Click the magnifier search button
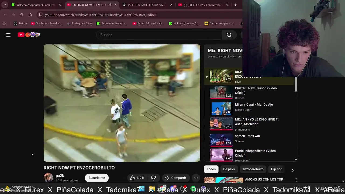 click(x=229, y=35)
